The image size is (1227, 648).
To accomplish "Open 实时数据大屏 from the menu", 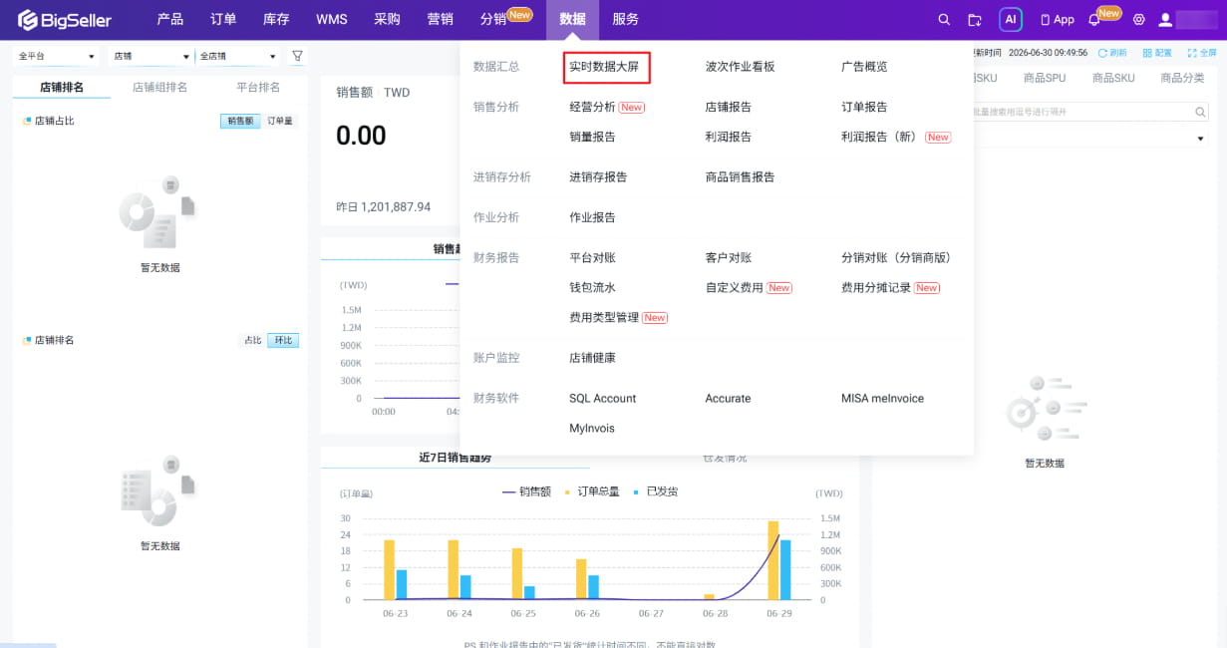I will (x=604, y=67).
